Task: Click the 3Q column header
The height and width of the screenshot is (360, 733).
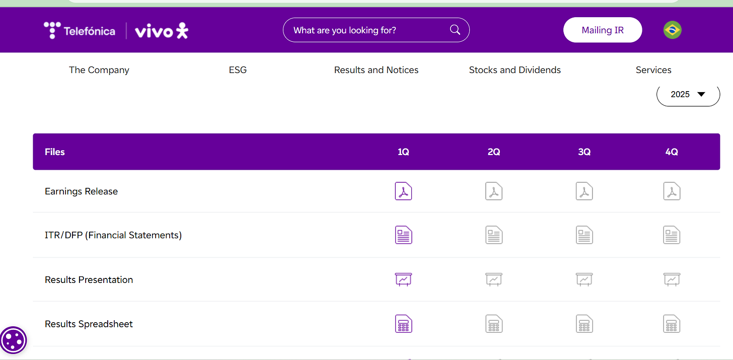Action: pyautogui.click(x=584, y=152)
